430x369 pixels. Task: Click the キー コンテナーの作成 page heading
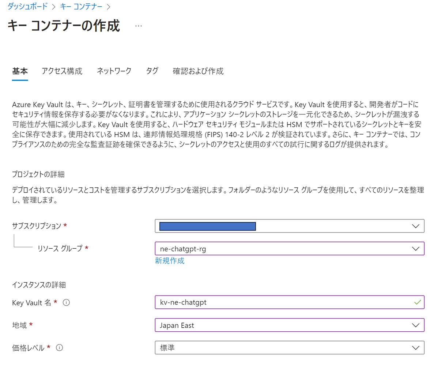pos(63,26)
